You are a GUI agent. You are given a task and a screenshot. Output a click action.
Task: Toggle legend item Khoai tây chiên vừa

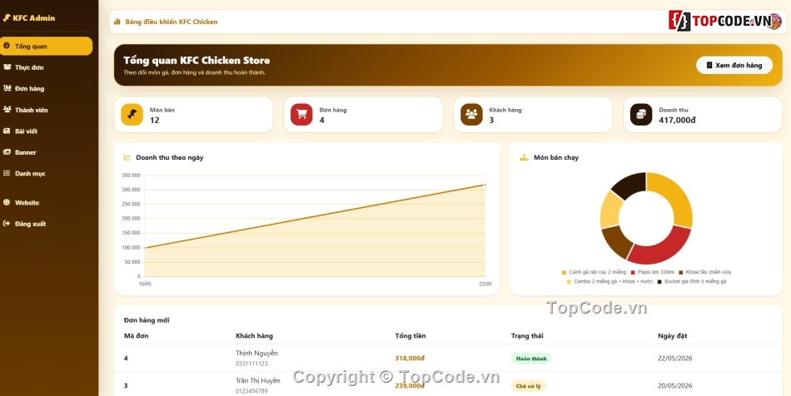point(704,272)
